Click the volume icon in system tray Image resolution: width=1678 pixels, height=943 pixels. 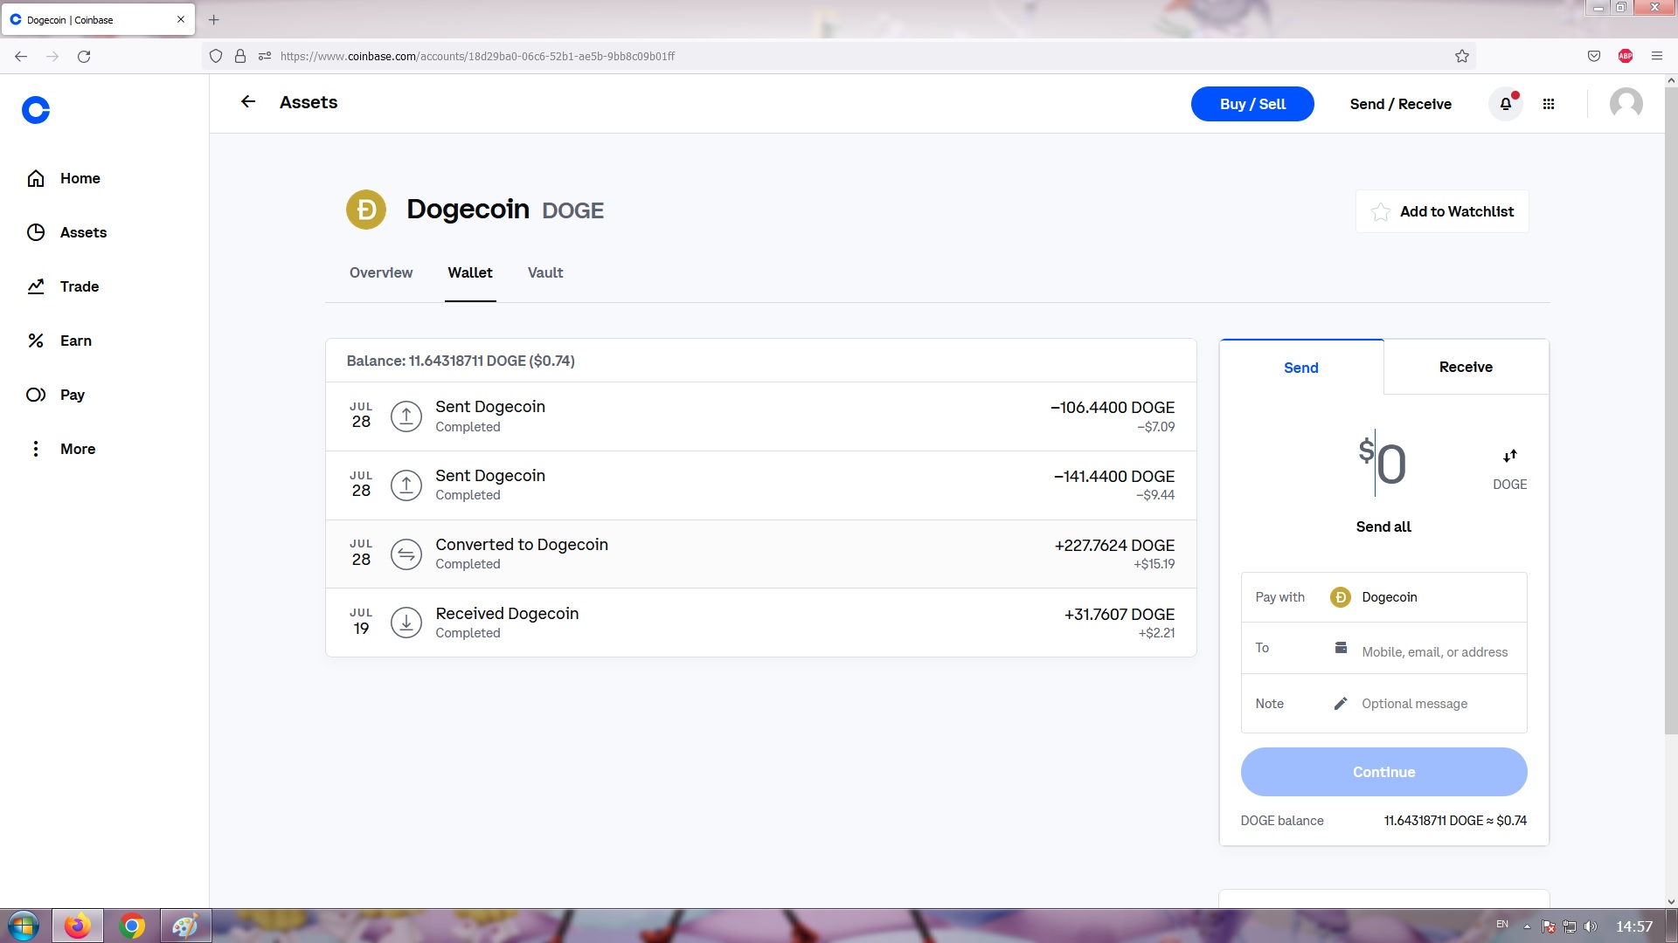(1591, 926)
